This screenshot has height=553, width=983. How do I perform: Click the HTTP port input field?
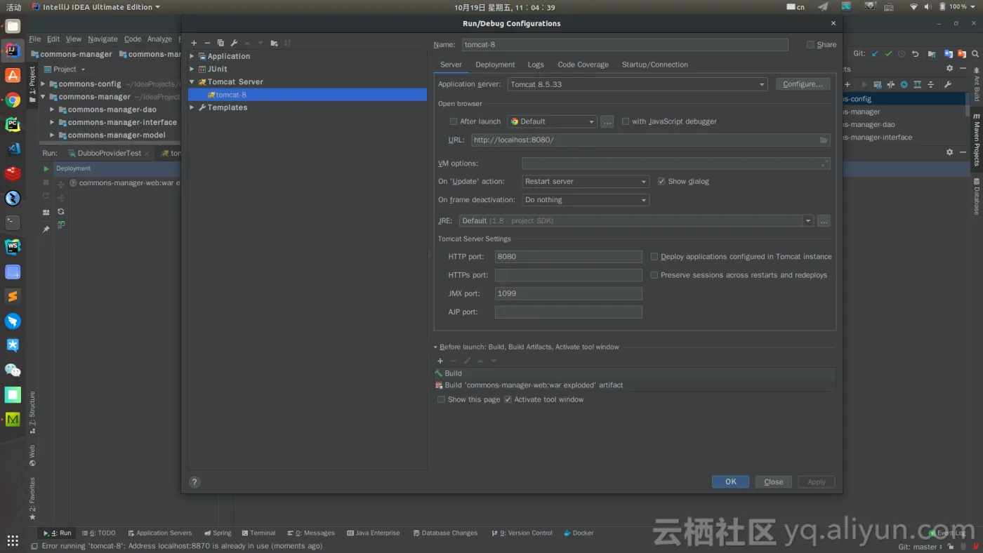click(568, 257)
